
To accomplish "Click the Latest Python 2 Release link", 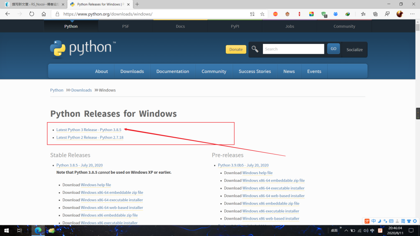I will coord(90,138).
